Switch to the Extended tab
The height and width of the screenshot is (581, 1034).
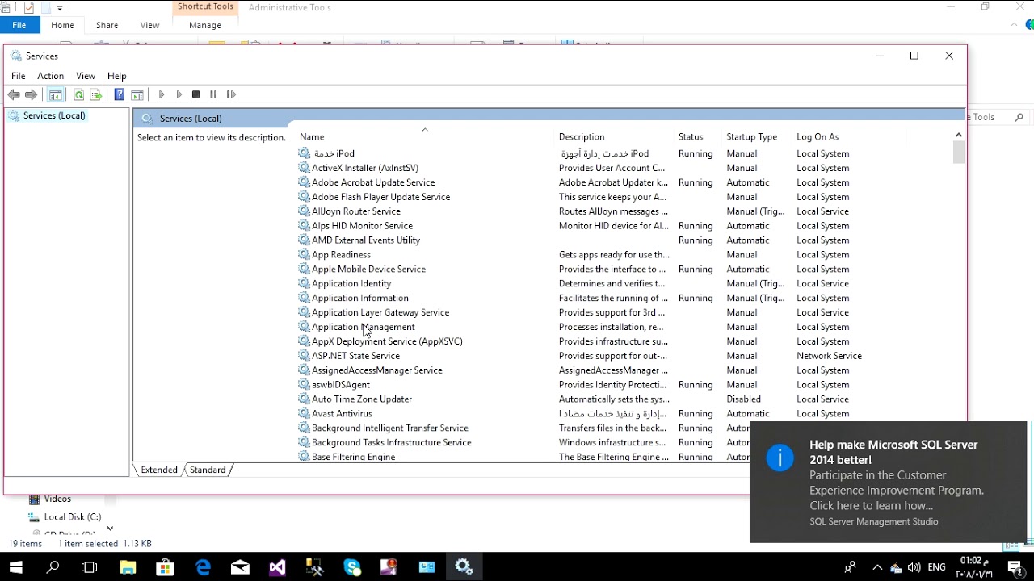click(159, 470)
